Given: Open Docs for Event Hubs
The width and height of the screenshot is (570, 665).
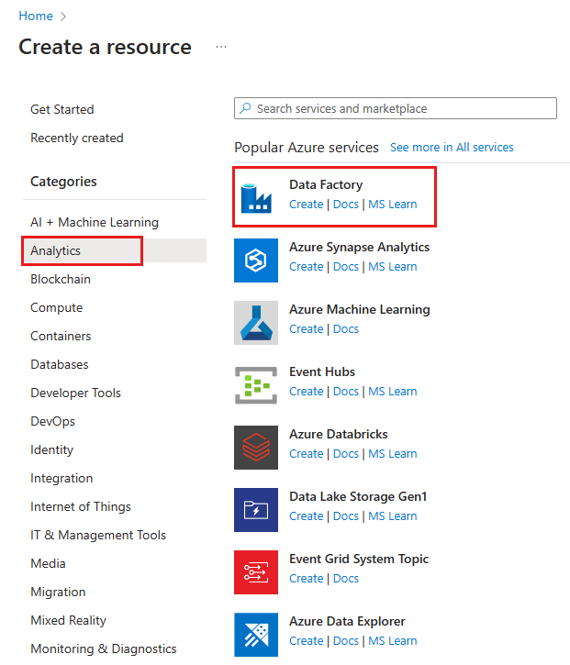Looking at the screenshot, I should point(345,391).
